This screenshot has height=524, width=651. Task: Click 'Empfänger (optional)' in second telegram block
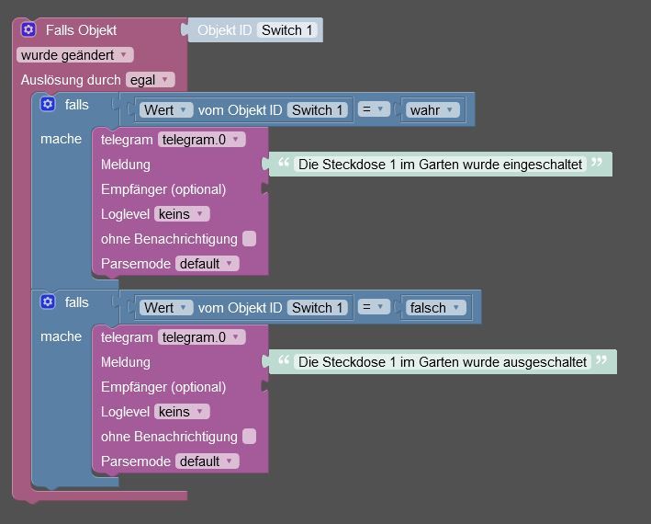[163, 387]
